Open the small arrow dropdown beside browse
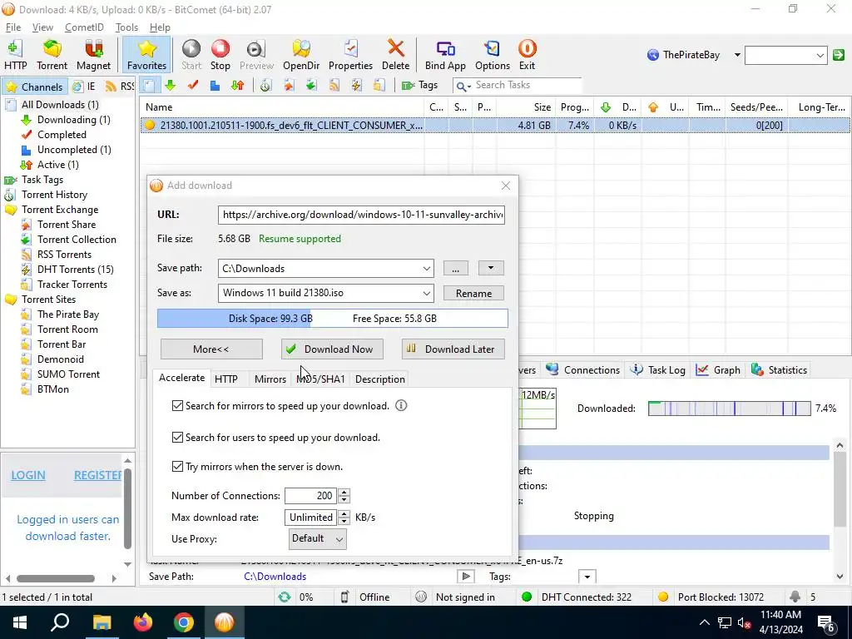 (x=491, y=268)
